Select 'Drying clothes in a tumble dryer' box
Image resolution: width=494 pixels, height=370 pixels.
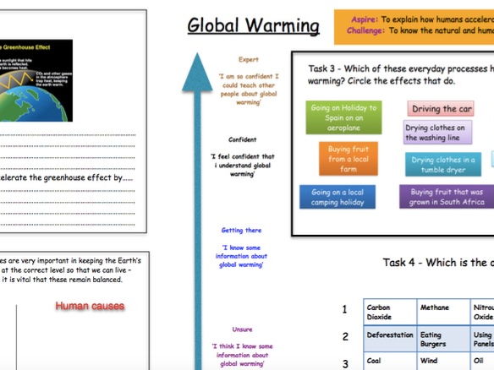pos(443,165)
